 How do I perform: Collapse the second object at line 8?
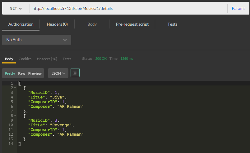point(15,116)
